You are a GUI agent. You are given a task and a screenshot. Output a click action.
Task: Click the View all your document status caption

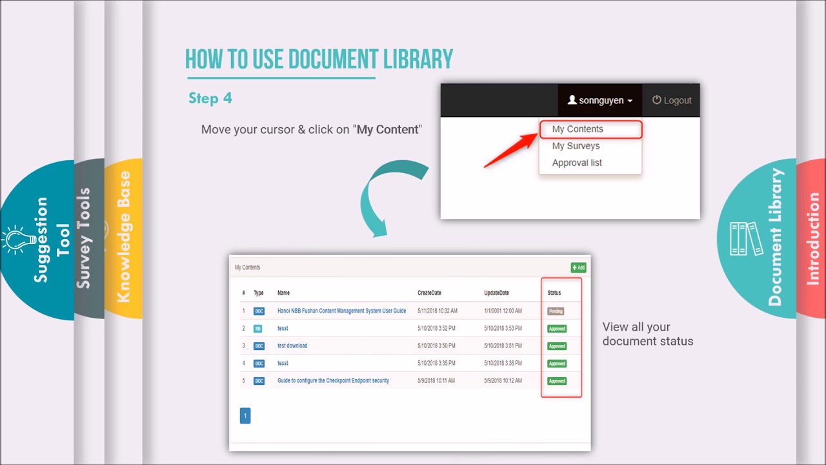(x=648, y=334)
